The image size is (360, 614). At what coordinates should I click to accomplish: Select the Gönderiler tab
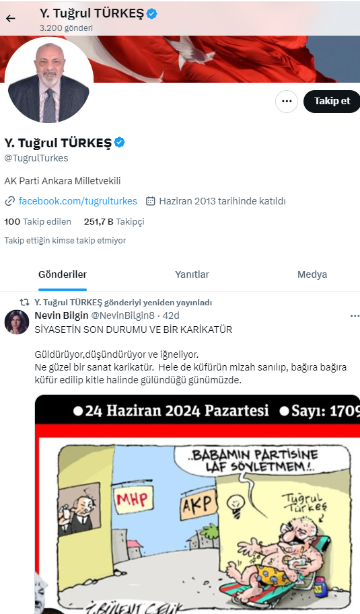coord(63,274)
